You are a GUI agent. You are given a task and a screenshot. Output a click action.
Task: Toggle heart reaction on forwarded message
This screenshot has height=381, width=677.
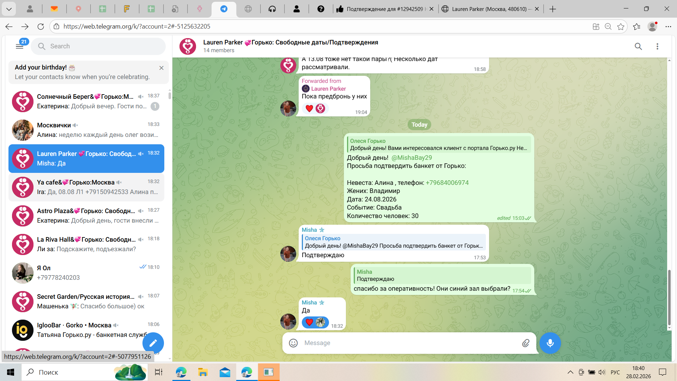pyautogui.click(x=309, y=108)
